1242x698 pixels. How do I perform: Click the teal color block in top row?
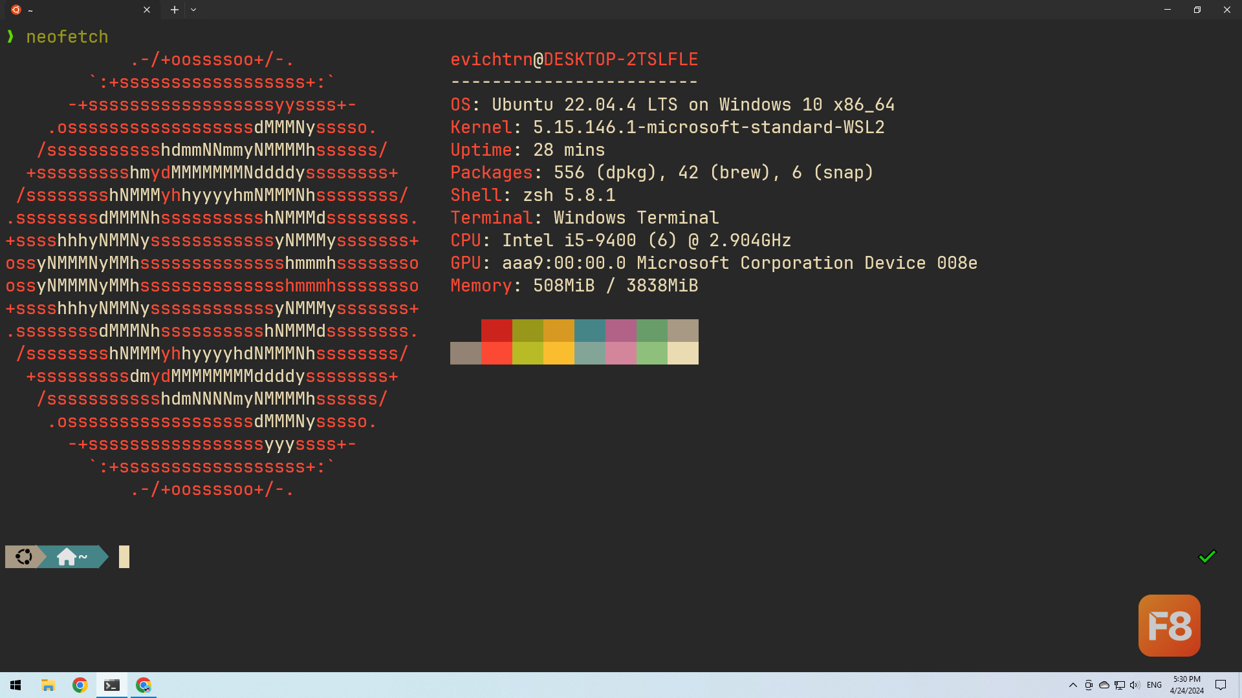[x=590, y=330]
